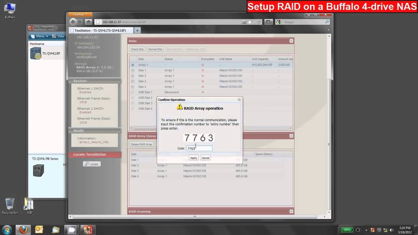Click the Format Disk button
Screen dimensions: 418x235
pyautogui.click(x=155, y=49)
